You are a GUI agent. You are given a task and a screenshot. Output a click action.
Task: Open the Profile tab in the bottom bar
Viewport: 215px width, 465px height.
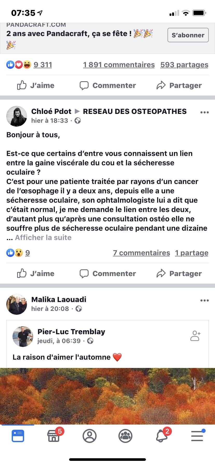pos(90,436)
